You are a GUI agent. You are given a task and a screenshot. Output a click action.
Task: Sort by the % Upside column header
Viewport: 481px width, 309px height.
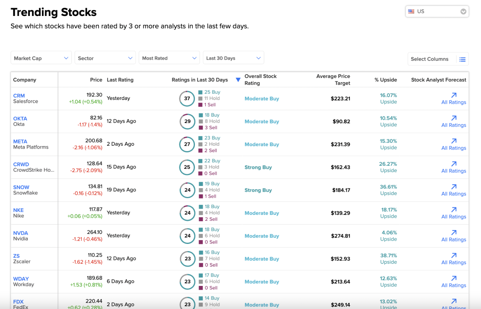pos(386,80)
